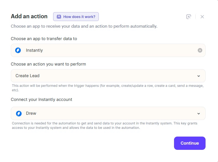This screenshot has width=218, height=162.
Task: Click 'Choose an app to transfer data to' label
Action: 44,39
